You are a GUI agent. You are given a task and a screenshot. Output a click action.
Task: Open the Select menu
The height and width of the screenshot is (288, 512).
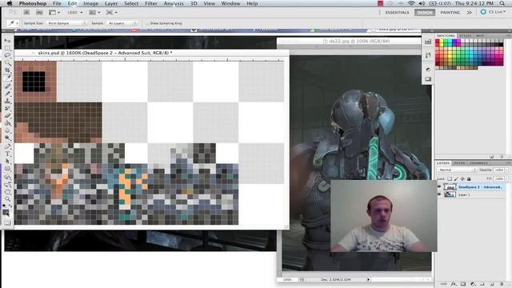coord(131,3)
